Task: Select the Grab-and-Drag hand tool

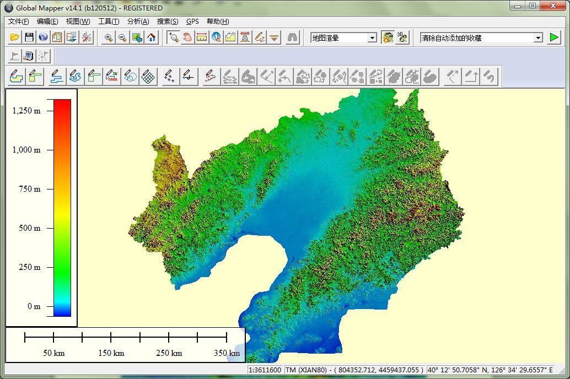Action: 187,37
